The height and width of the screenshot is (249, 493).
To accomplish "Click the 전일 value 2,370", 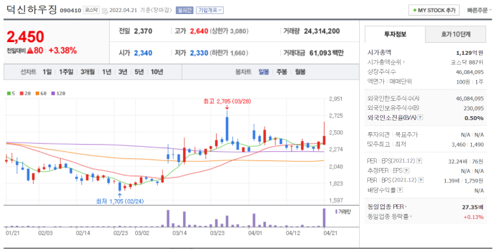I will coord(143,31).
